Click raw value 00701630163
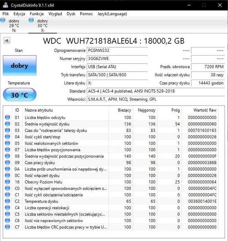The height and width of the screenshot is (241, 228). [x=202, y=130]
